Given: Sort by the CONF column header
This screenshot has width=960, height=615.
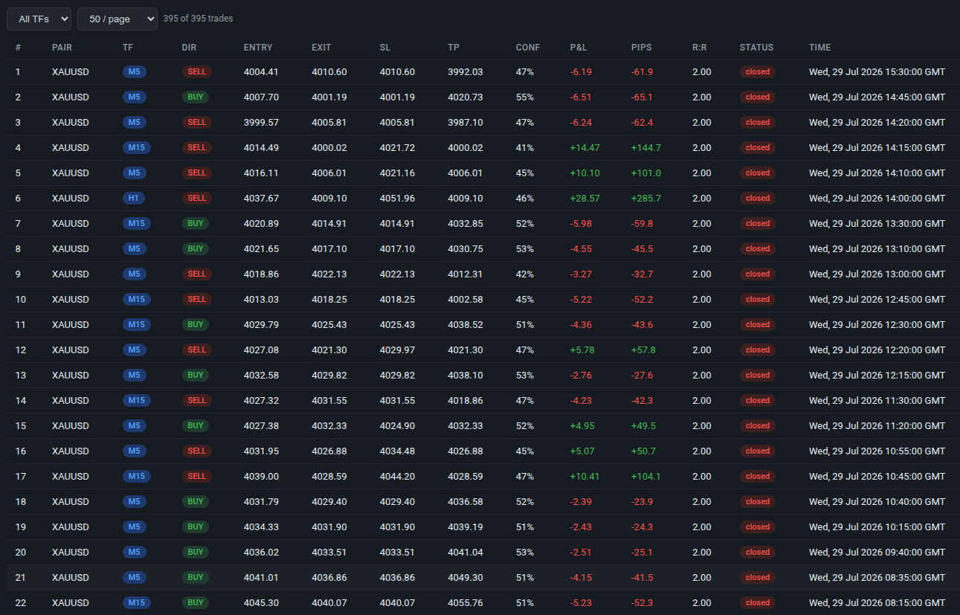Looking at the screenshot, I should click(528, 47).
